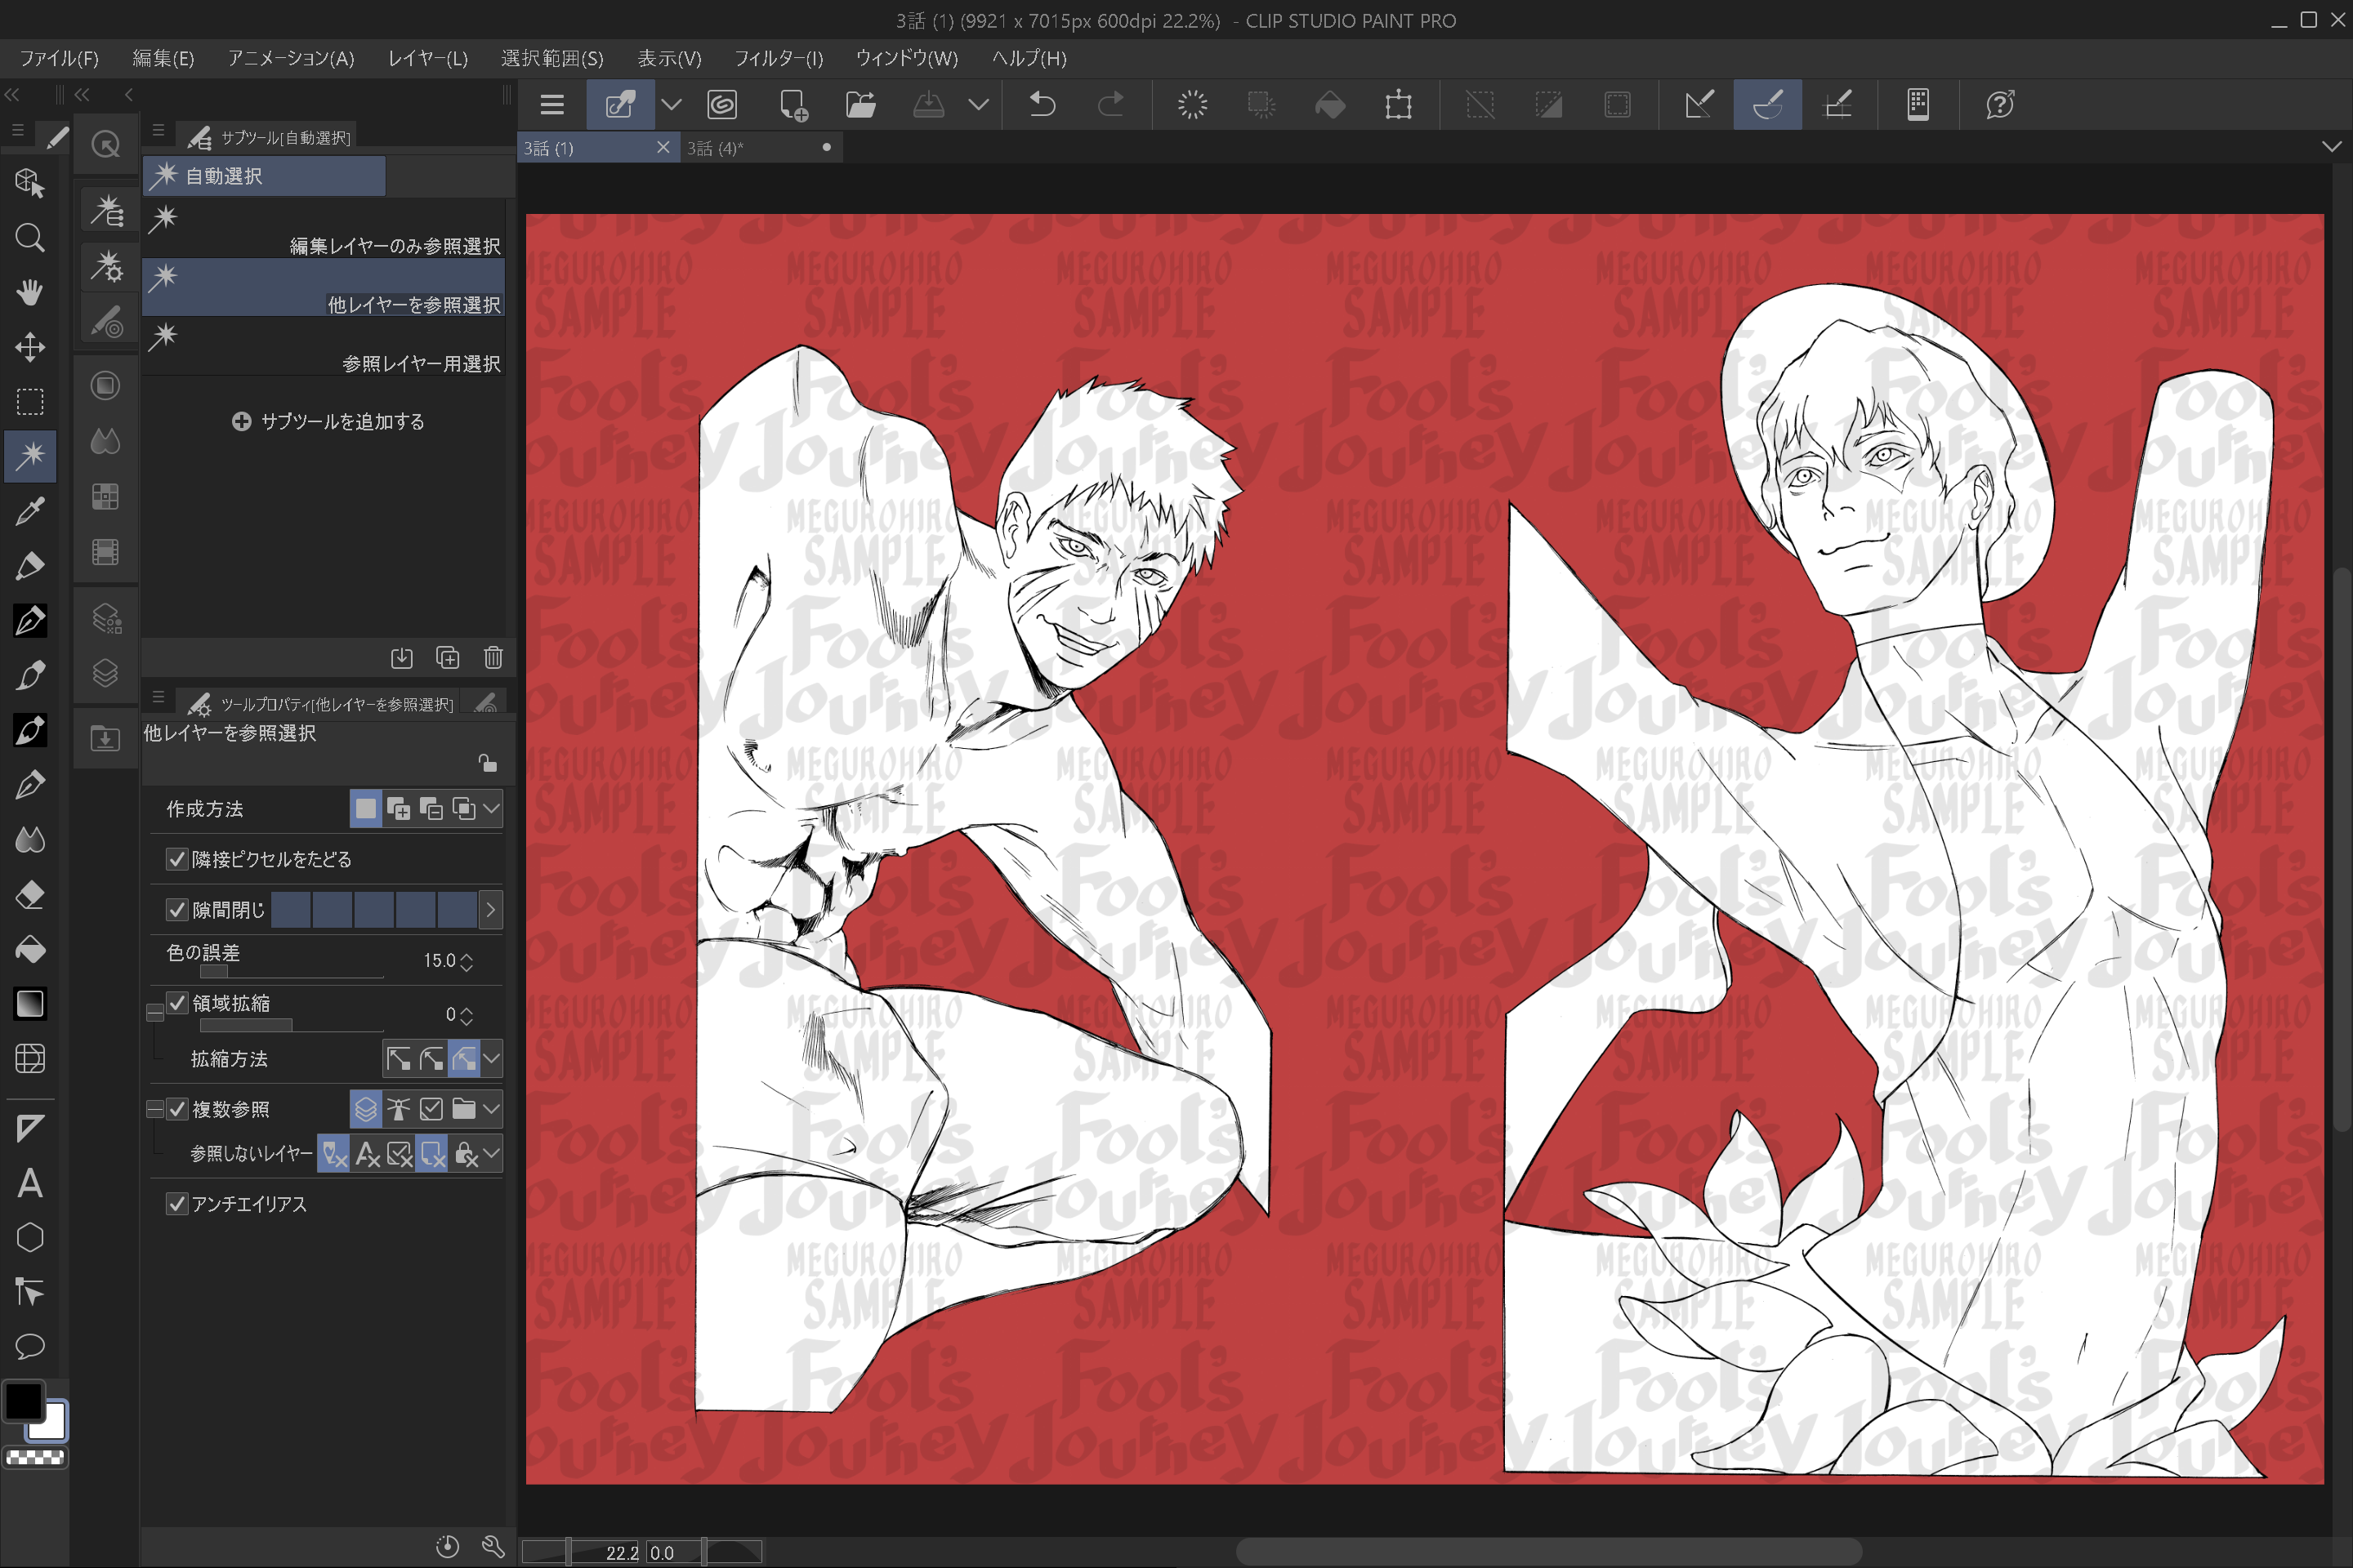Viewport: 2353px width, 1568px height.
Task: Select the Eraser tool
Action: 30,894
